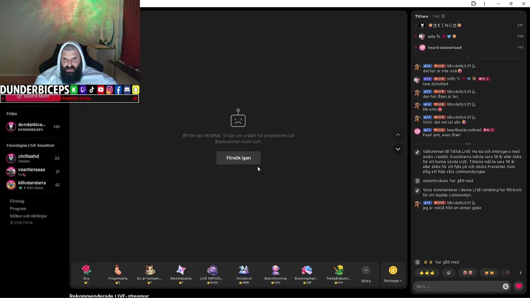Image resolution: width=530 pixels, height=298 pixels.
Task: Send the Trädgårdsskötsel flower gift
Action: coord(338,274)
